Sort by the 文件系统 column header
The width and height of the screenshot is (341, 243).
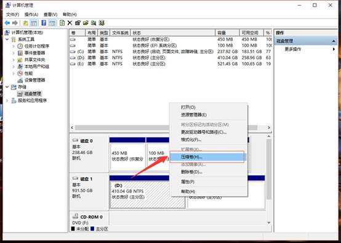(x=120, y=33)
